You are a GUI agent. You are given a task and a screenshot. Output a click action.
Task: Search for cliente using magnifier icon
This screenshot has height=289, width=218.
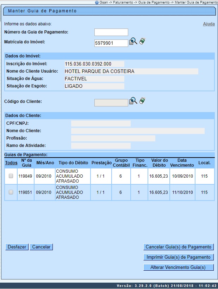tap(133, 101)
